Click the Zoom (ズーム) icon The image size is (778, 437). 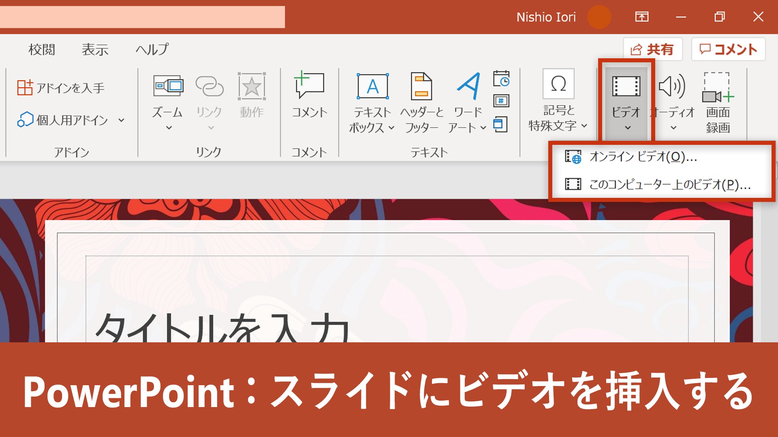(x=168, y=85)
